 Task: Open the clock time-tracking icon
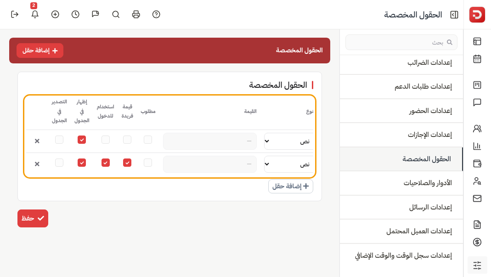click(75, 14)
